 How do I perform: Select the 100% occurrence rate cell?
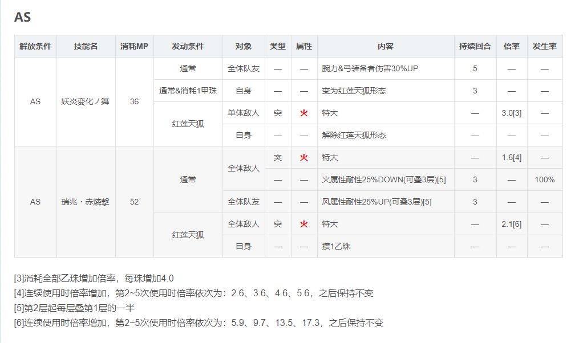click(x=545, y=179)
